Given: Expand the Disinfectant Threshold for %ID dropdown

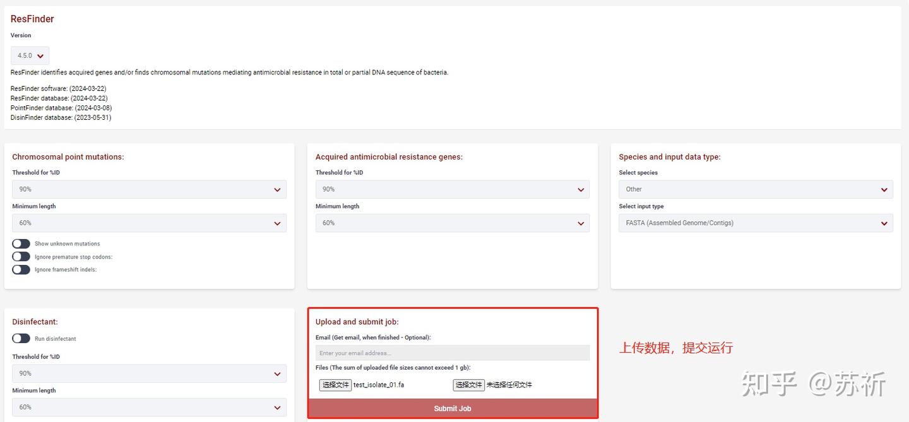Looking at the screenshot, I should (149, 373).
